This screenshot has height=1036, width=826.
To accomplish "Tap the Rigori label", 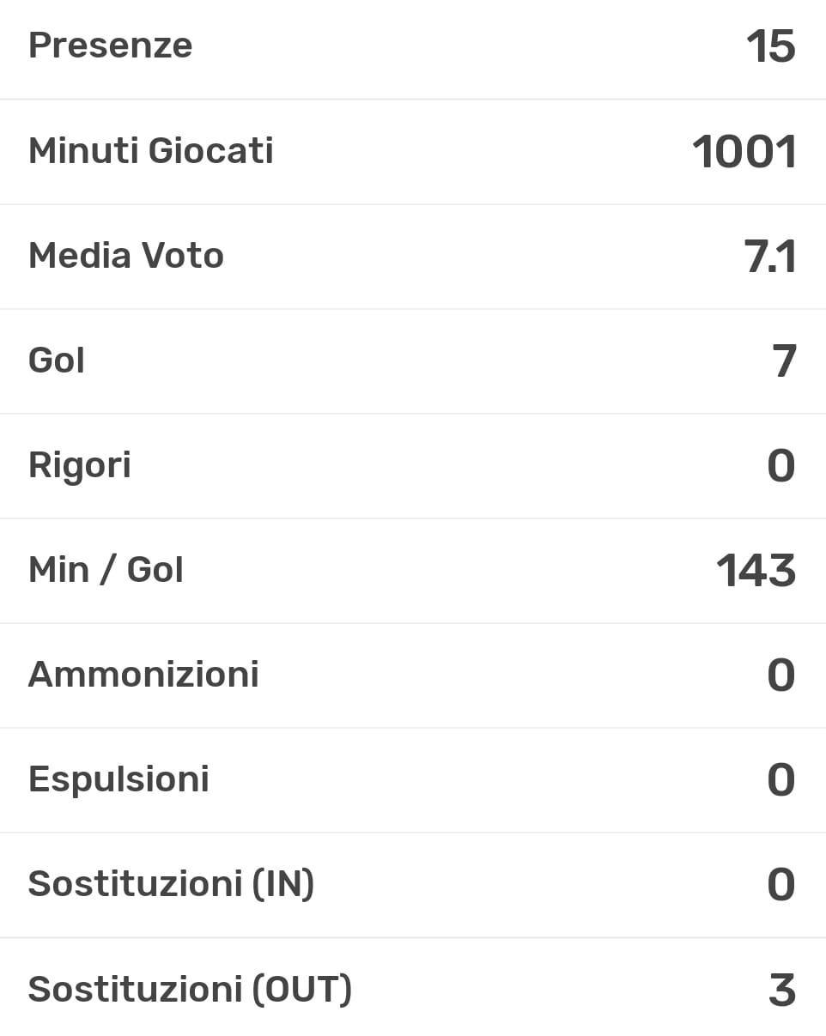I will tap(79, 465).
